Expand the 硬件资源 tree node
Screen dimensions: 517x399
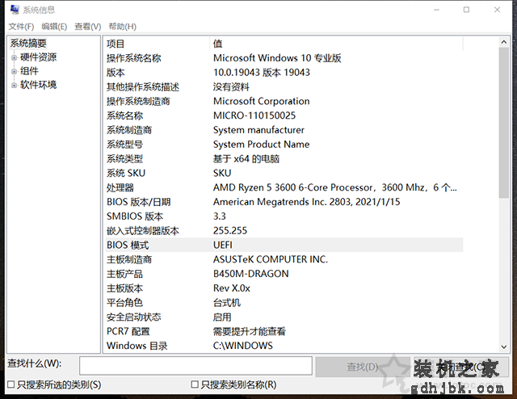click(x=14, y=57)
